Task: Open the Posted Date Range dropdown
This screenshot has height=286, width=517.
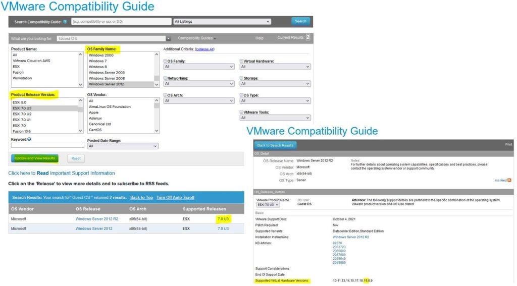Action: click(123, 146)
